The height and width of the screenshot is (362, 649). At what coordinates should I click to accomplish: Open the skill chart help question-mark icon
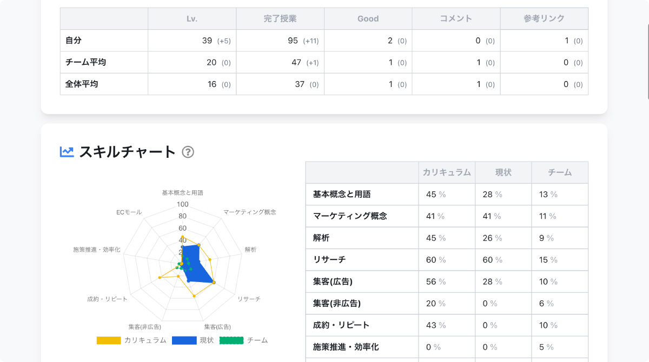point(188,152)
